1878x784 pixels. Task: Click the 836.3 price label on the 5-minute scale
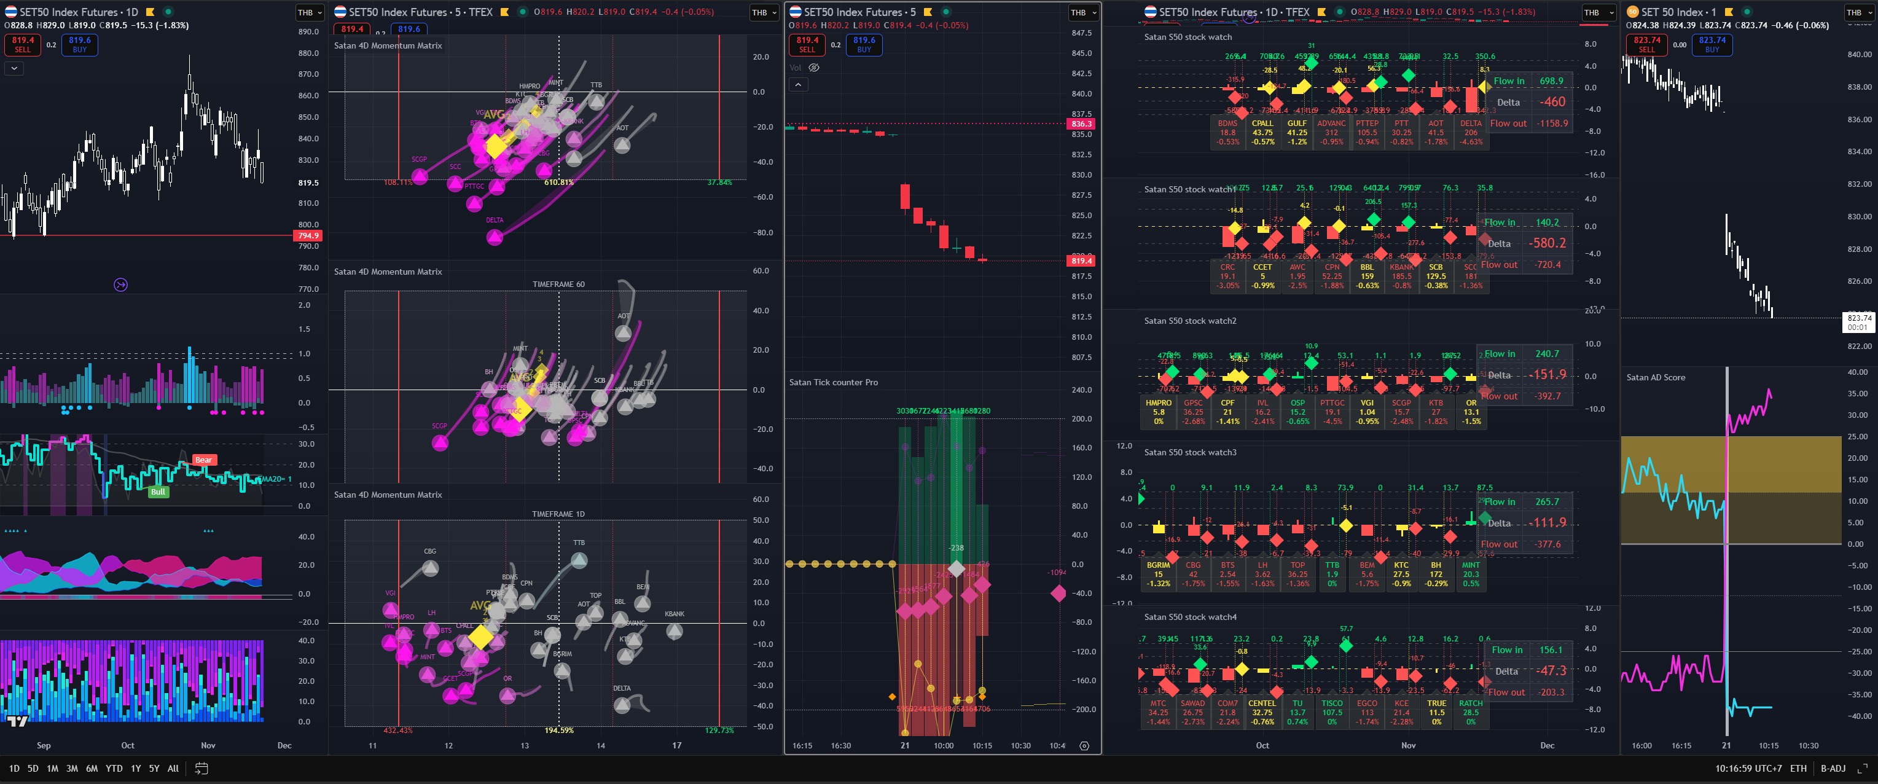point(1081,124)
